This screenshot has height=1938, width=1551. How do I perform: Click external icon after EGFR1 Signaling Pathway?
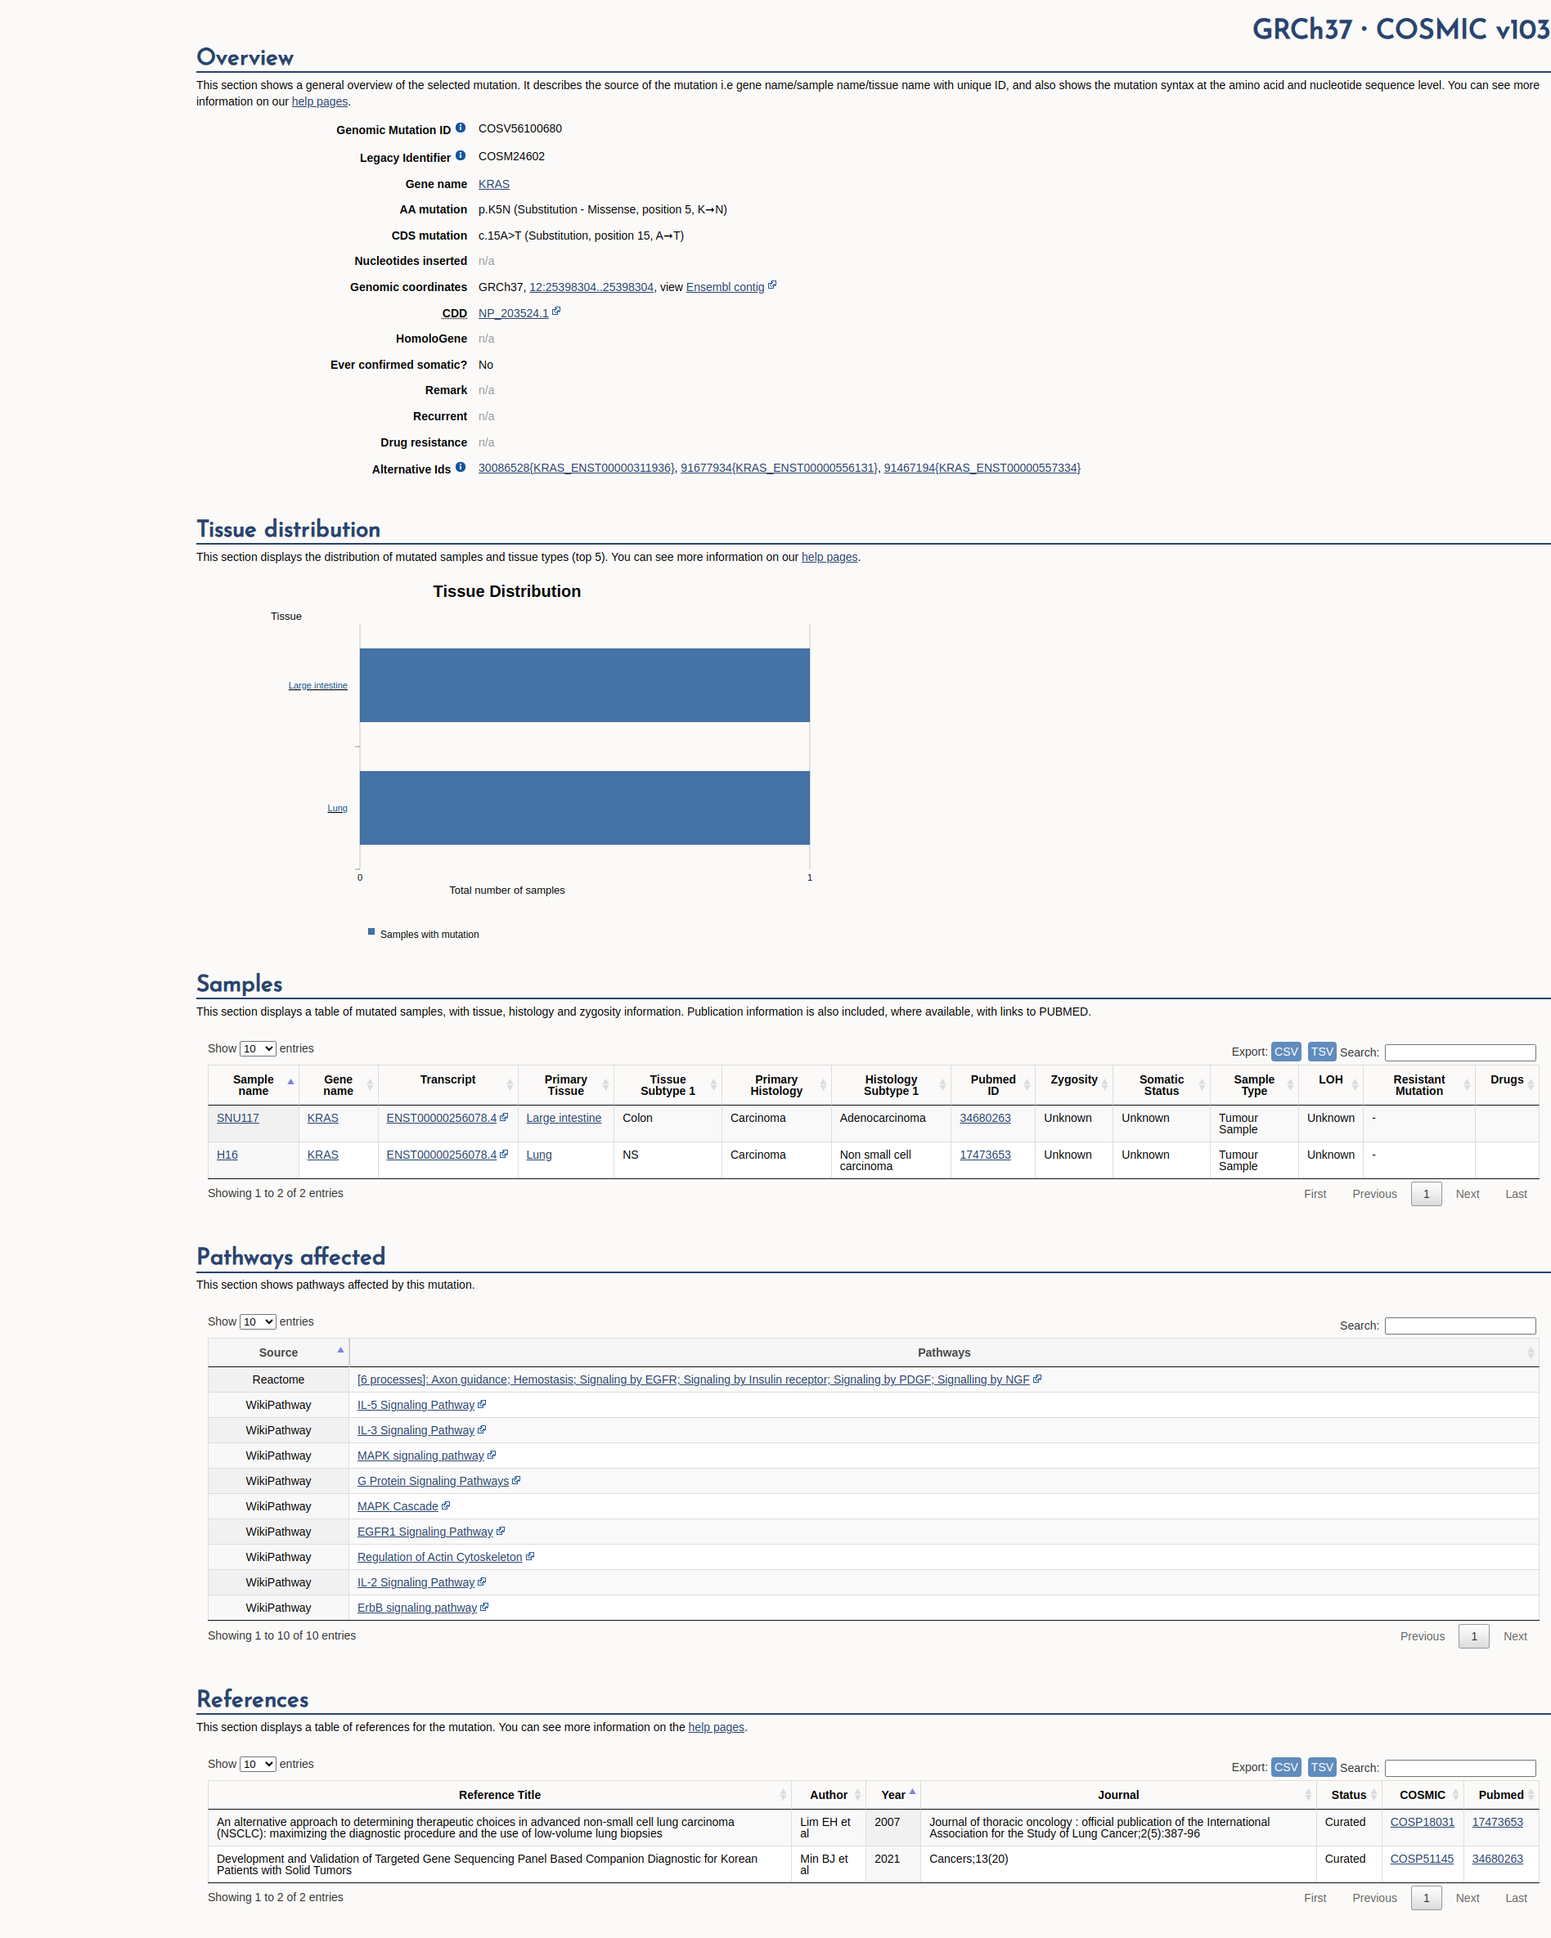(501, 1531)
